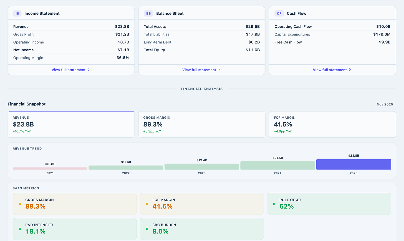Open the full Balance Sheet via View full statement
The width and height of the screenshot is (404, 241).
pyautogui.click(x=201, y=70)
